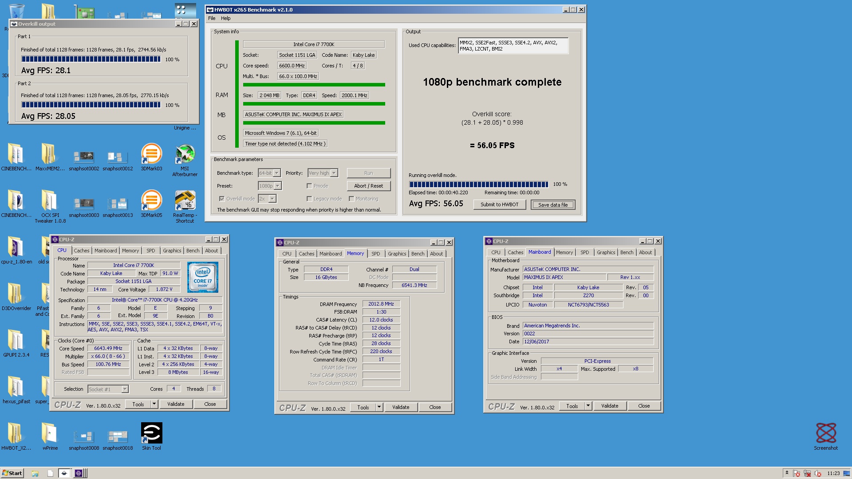Screen dimensions: 852x479
Task: Open the 3DMark05 desktop shortcut
Action: tap(151, 204)
